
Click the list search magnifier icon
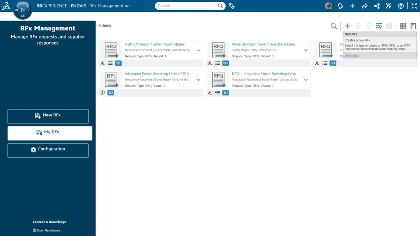coord(333,26)
